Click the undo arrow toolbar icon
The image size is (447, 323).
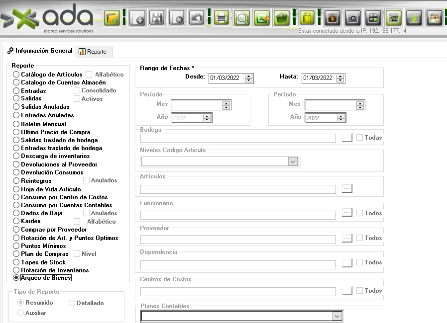[x=197, y=18]
